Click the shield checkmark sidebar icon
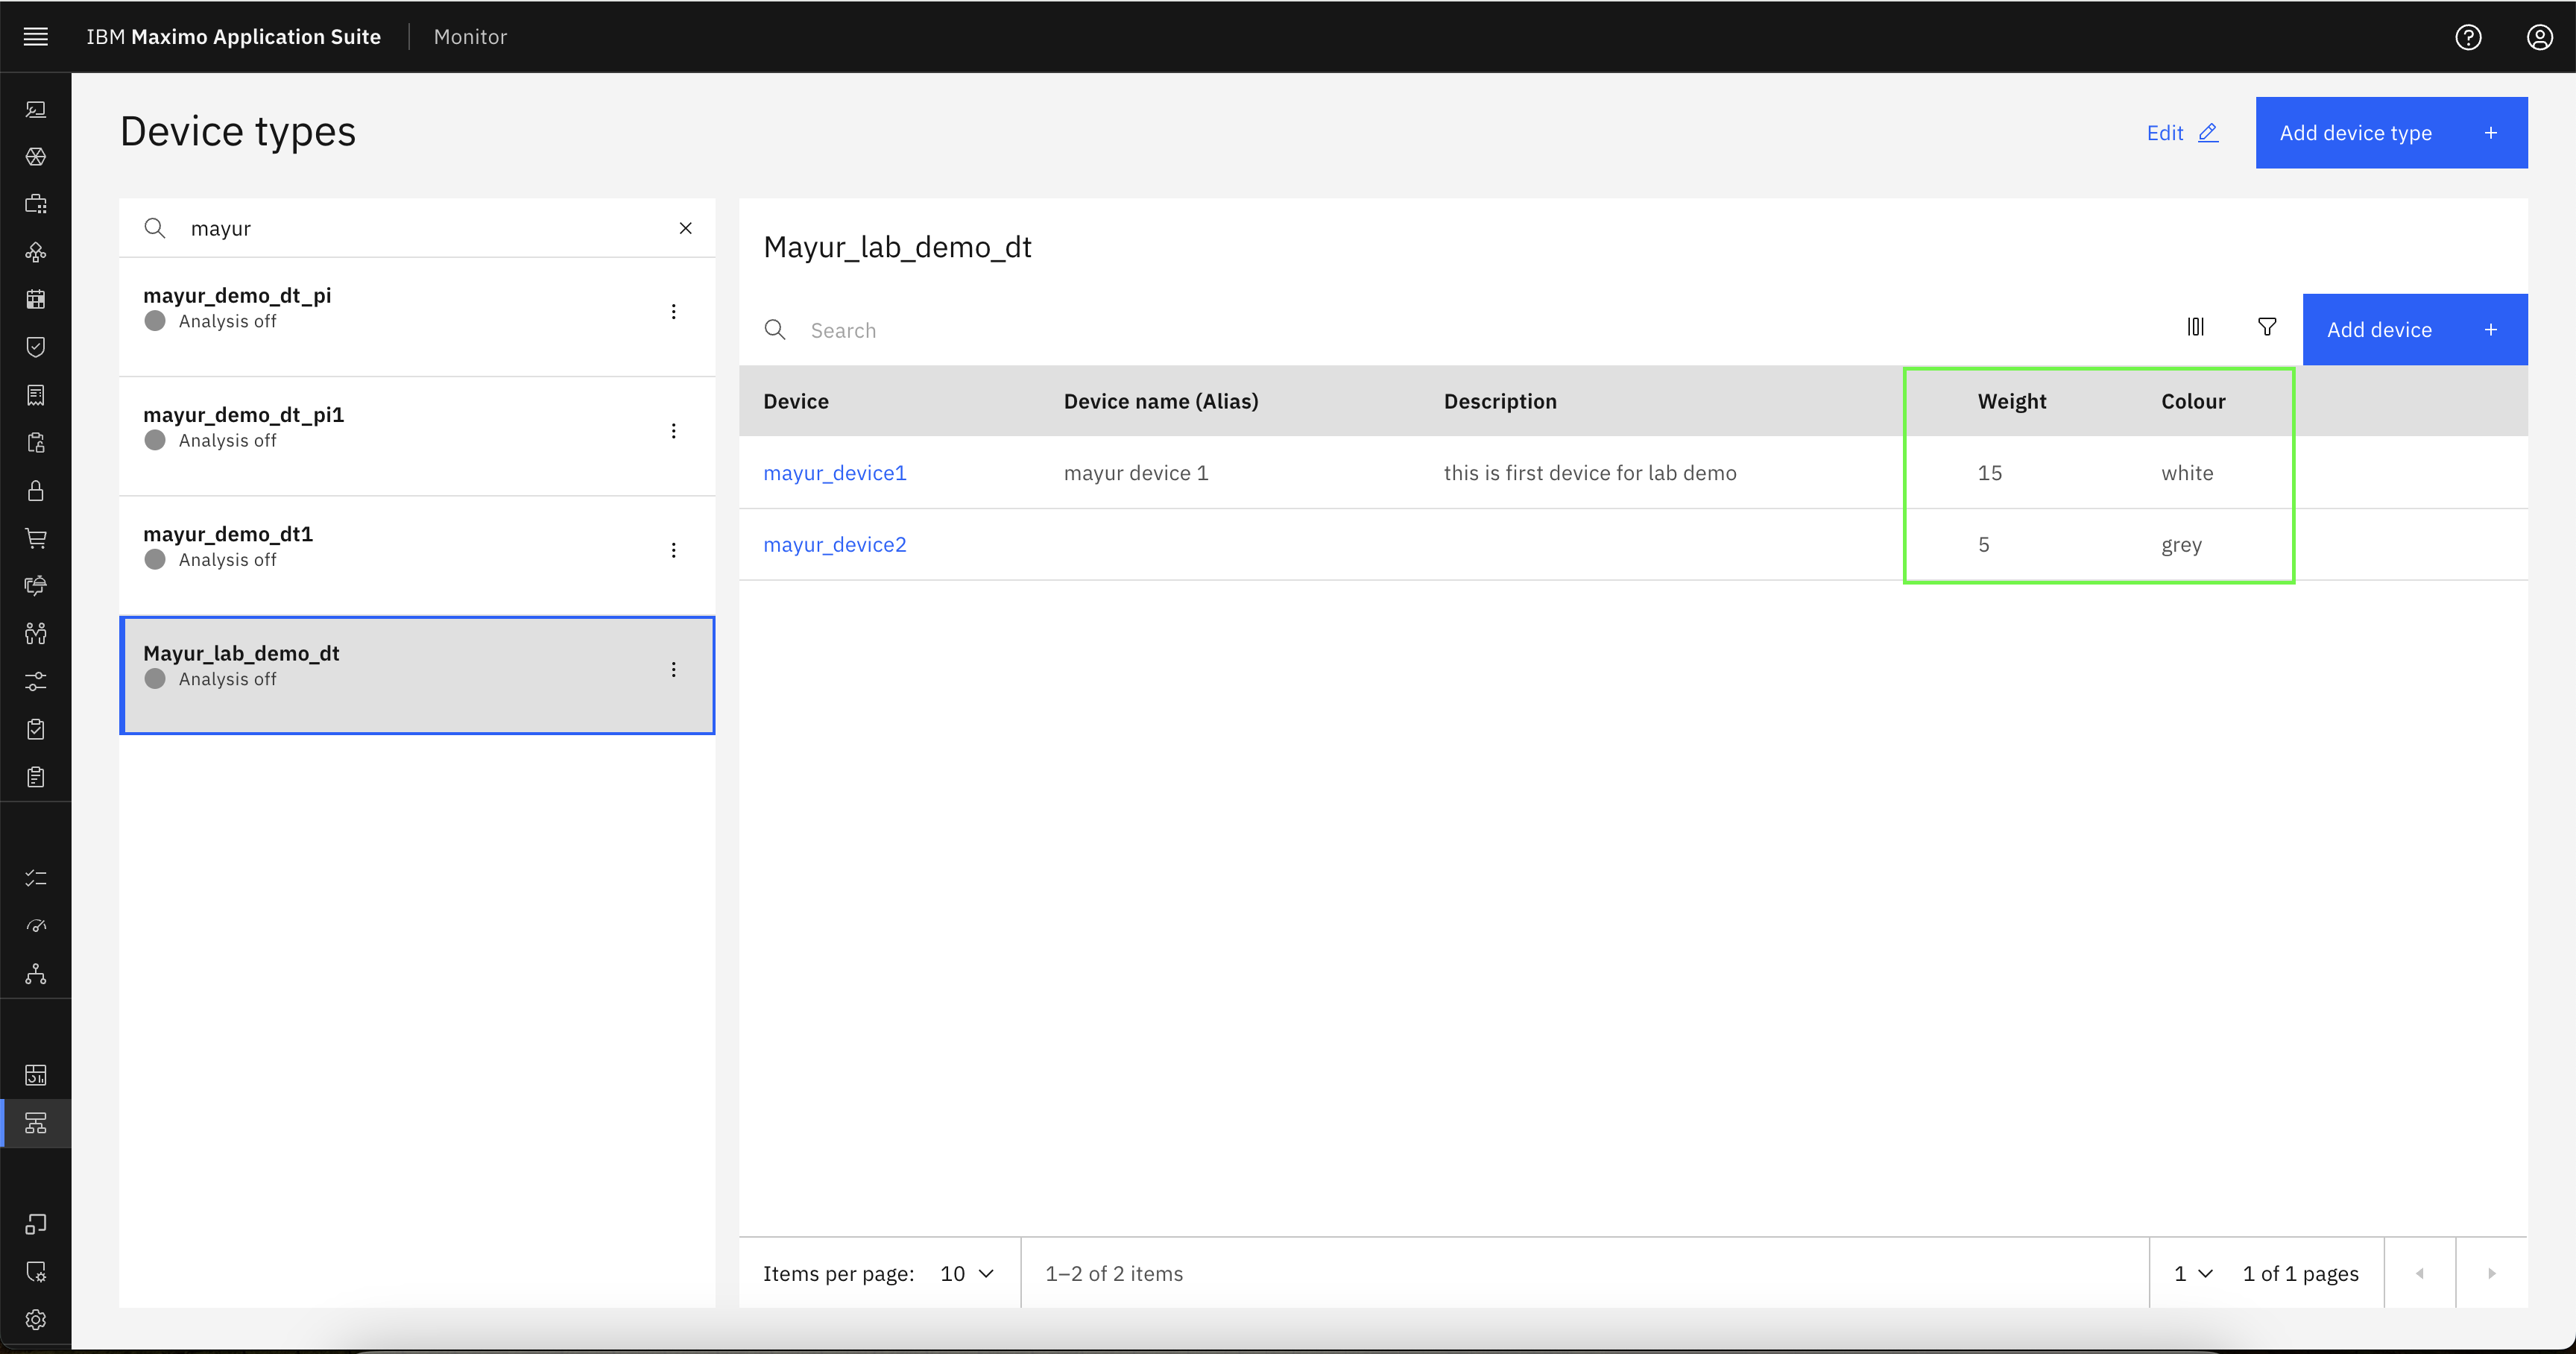Viewport: 2576px width, 1354px height. 36,347
